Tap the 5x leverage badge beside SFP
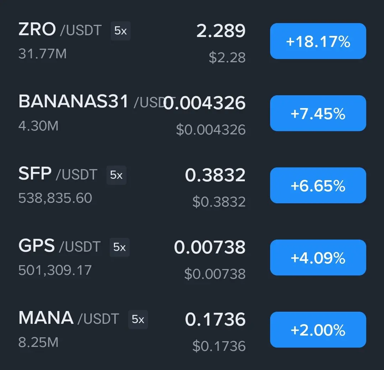Image resolution: width=384 pixels, height=370 pixels. point(116,175)
